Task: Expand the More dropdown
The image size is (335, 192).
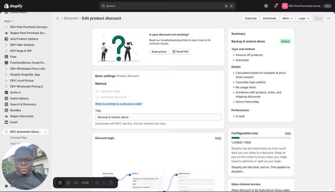Action: click(287, 18)
